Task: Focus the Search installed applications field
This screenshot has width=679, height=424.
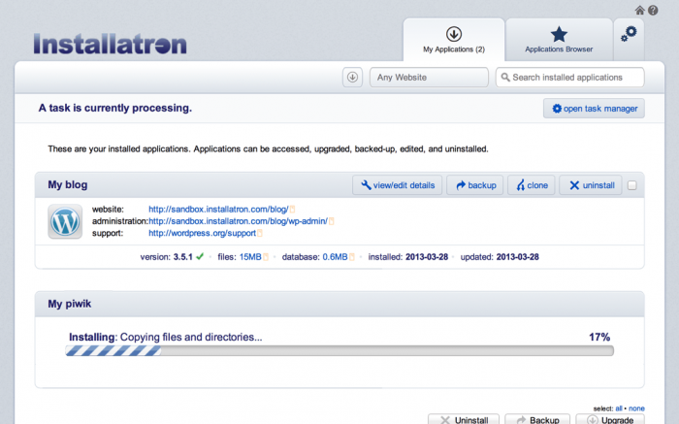Action: (570, 77)
